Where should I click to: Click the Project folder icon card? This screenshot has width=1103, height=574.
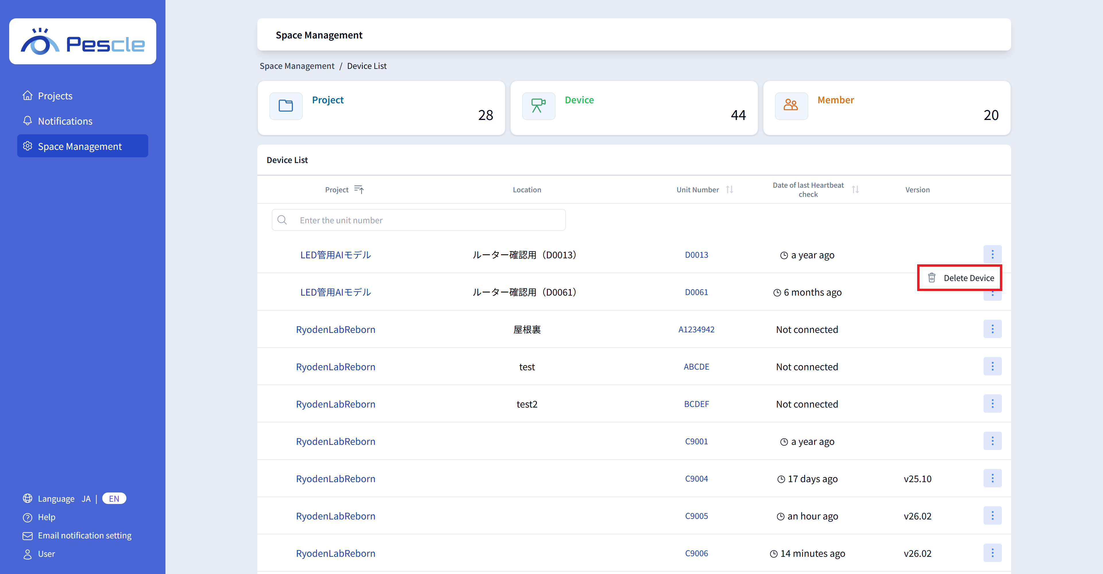click(x=286, y=106)
